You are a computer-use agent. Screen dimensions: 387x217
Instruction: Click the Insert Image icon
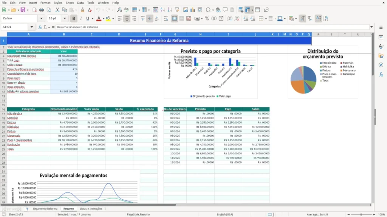coord(186,10)
